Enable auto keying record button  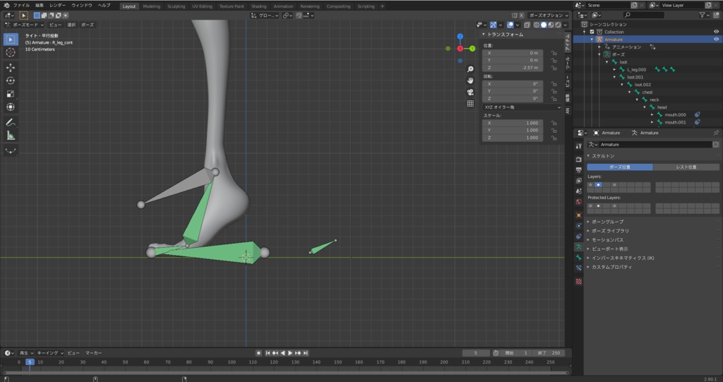[x=258, y=353]
